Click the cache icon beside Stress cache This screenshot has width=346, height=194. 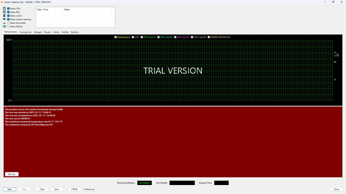click(4, 16)
